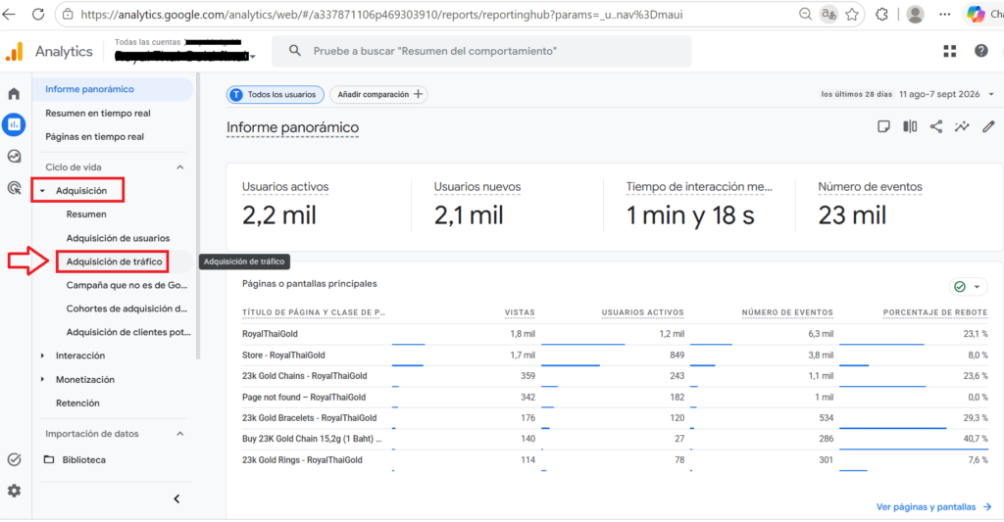Go back with the browser back arrow
Image resolution: width=1004 pixels, height=522 pixels.
[x=9, y=14]
